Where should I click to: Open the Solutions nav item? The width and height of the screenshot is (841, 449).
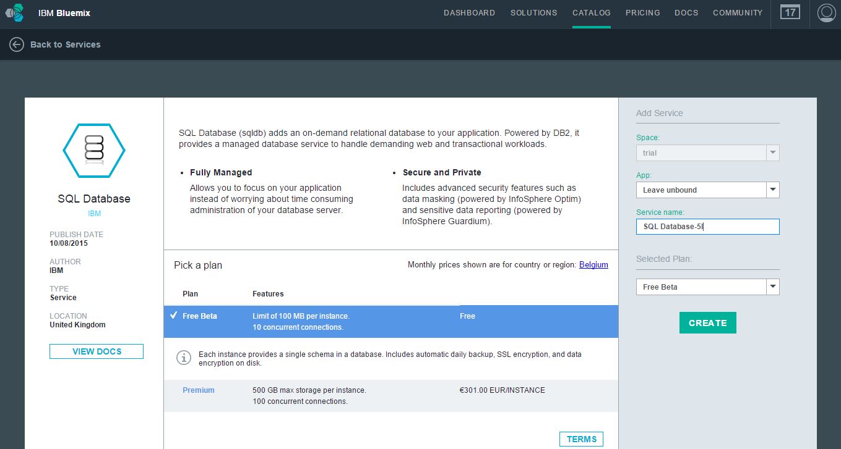[x=533, y=13]
